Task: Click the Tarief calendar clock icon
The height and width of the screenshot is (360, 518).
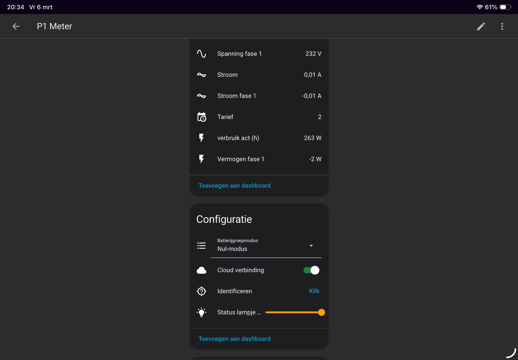Action: point(201,117)
